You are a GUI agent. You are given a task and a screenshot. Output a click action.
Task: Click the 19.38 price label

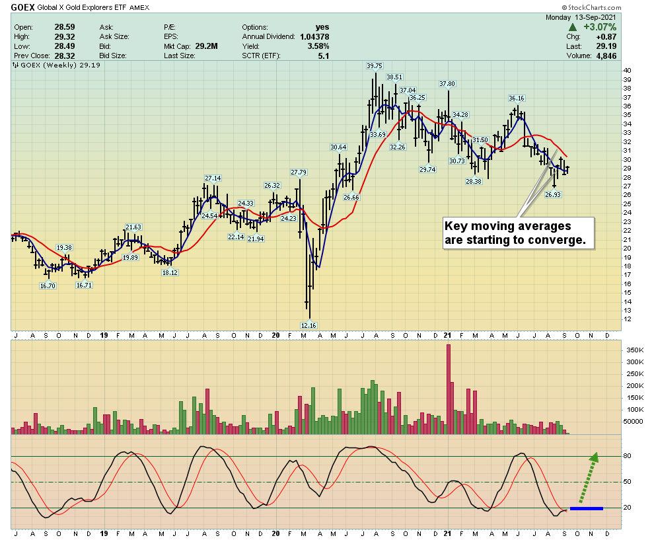click(64, 248)
